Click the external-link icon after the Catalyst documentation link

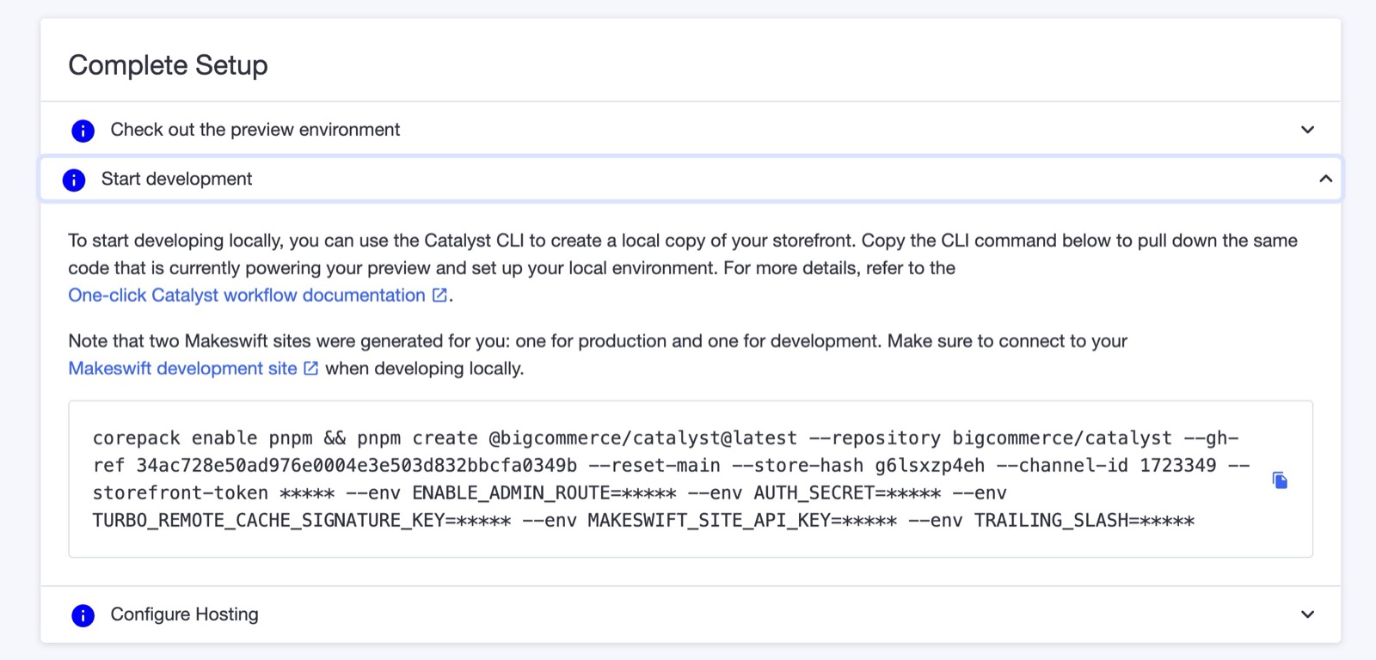[x=439, y=295]
